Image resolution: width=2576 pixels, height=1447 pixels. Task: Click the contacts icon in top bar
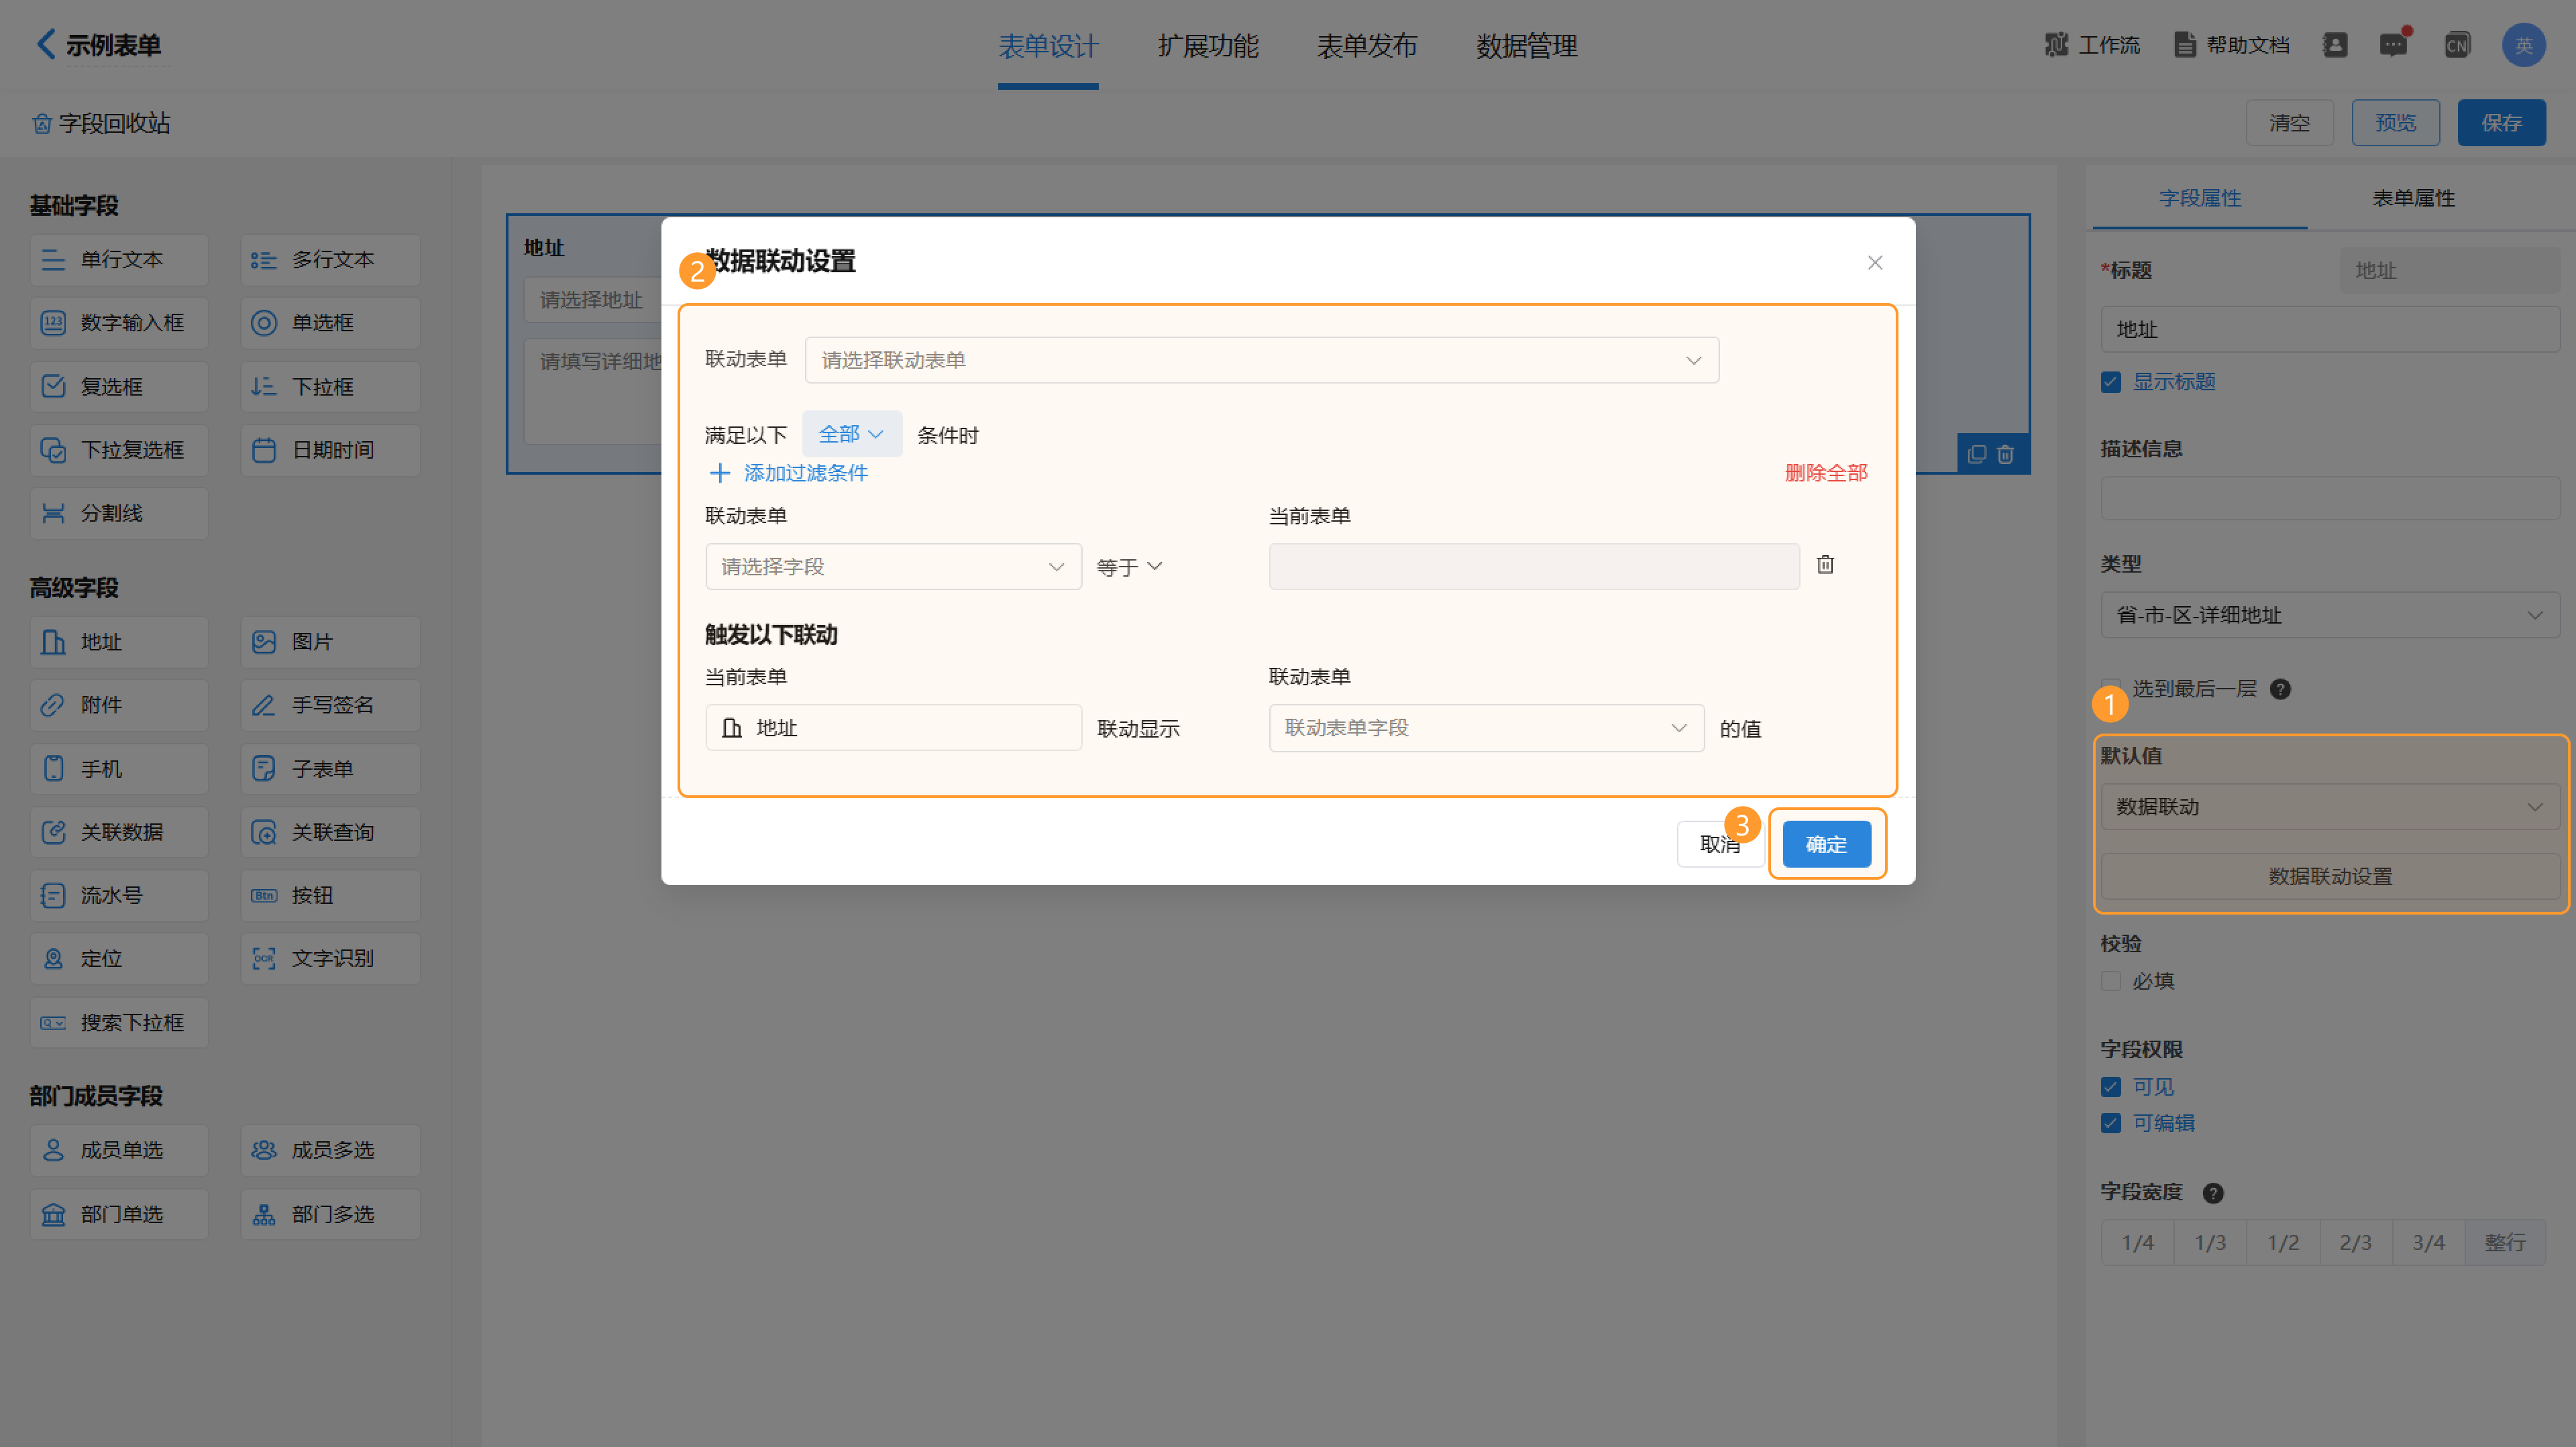coord(2335,45)
